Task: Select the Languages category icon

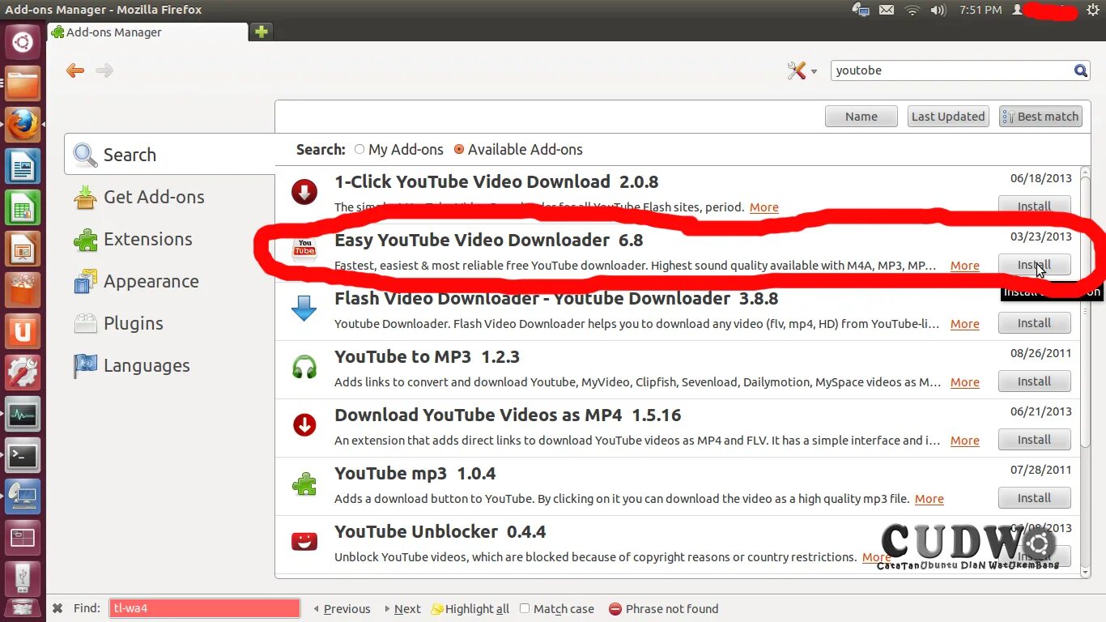Action: click(x=85, y=365)
